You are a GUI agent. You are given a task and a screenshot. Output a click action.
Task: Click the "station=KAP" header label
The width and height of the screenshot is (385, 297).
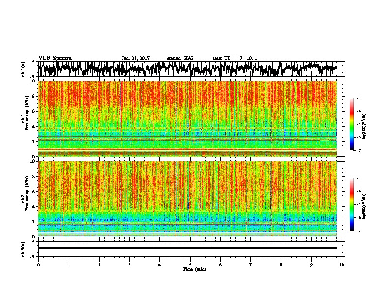[180, 58]
